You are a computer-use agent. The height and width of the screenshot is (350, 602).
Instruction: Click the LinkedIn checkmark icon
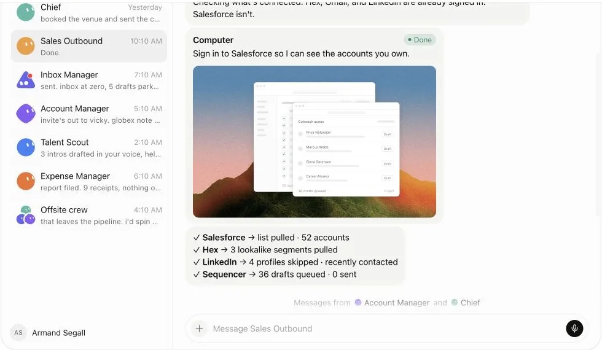[x=197, y=262]
